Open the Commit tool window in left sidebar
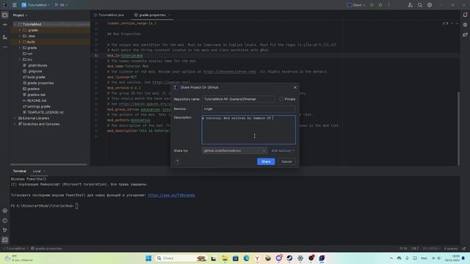This screenshot has height=264, width=470. pos(5,25)
